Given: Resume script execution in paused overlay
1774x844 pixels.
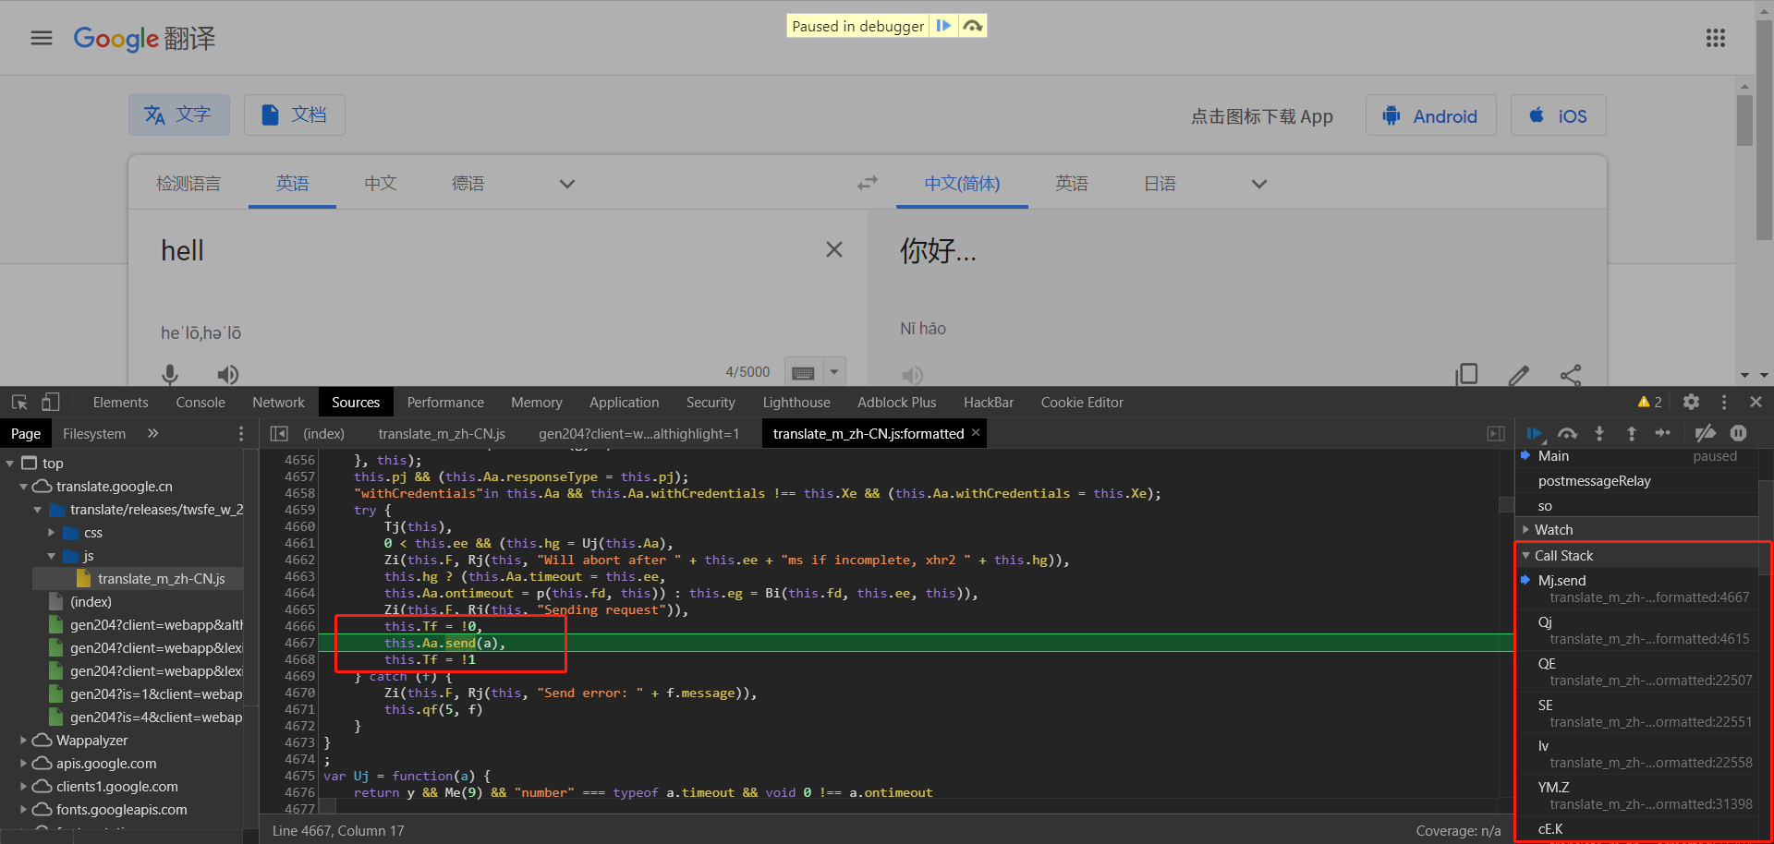Looking at the screenshot, I should point(943,26).
